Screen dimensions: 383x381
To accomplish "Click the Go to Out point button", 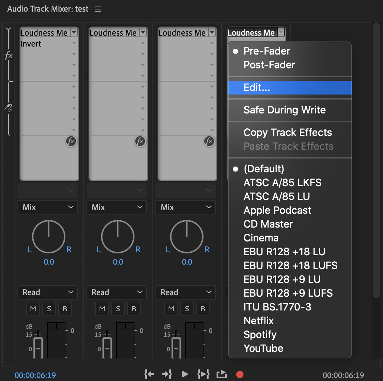I will pos(167,374).
